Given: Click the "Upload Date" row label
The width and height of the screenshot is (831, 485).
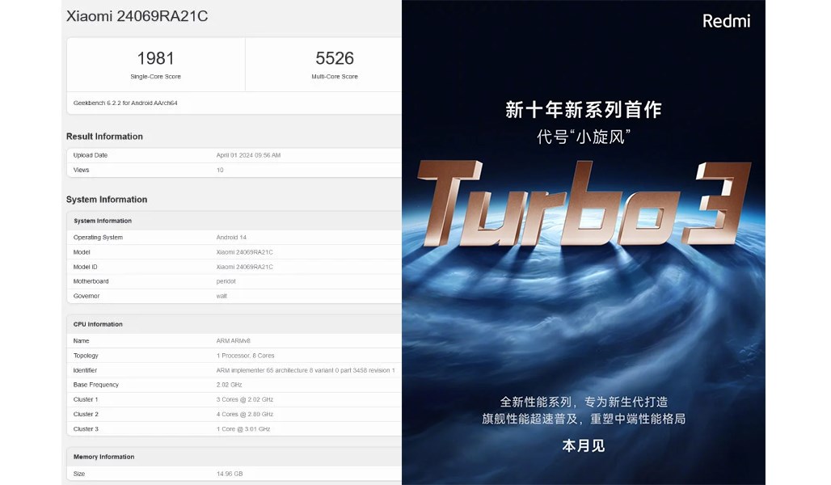Looking at the screenshot, I should click(x=90, y=155).
